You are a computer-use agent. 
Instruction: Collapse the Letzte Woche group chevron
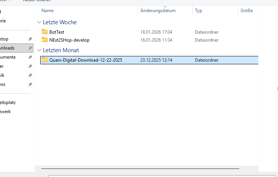[x=39, y=23]
